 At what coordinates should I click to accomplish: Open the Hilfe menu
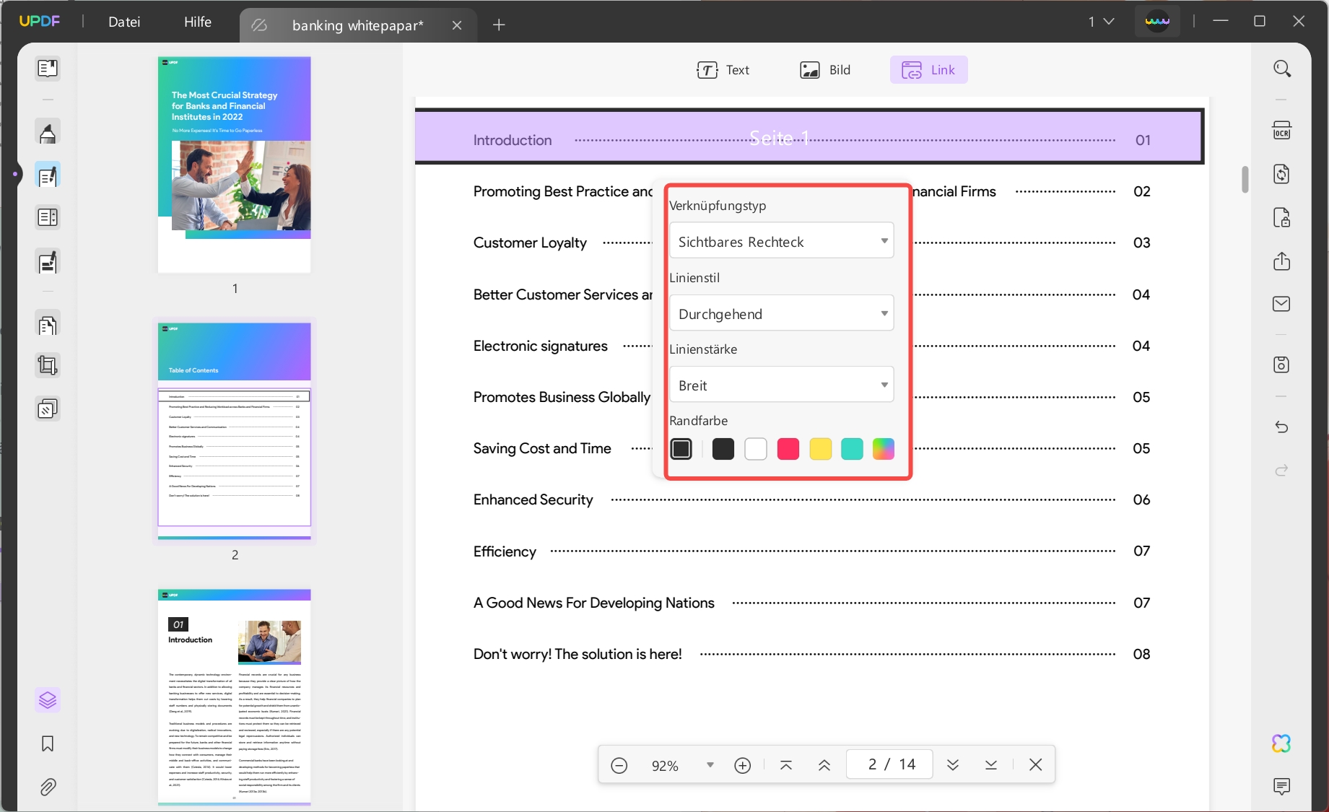pos(198,22)
